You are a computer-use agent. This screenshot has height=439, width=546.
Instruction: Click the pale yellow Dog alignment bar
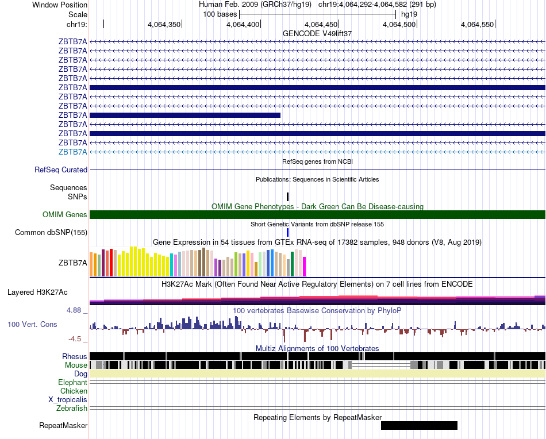(x=318, y=373)
